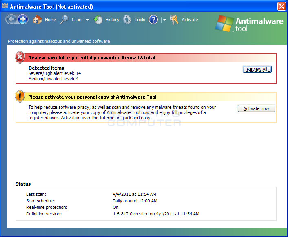Click the Review All button
The image size is (288, 237).
tap(257, 69)
